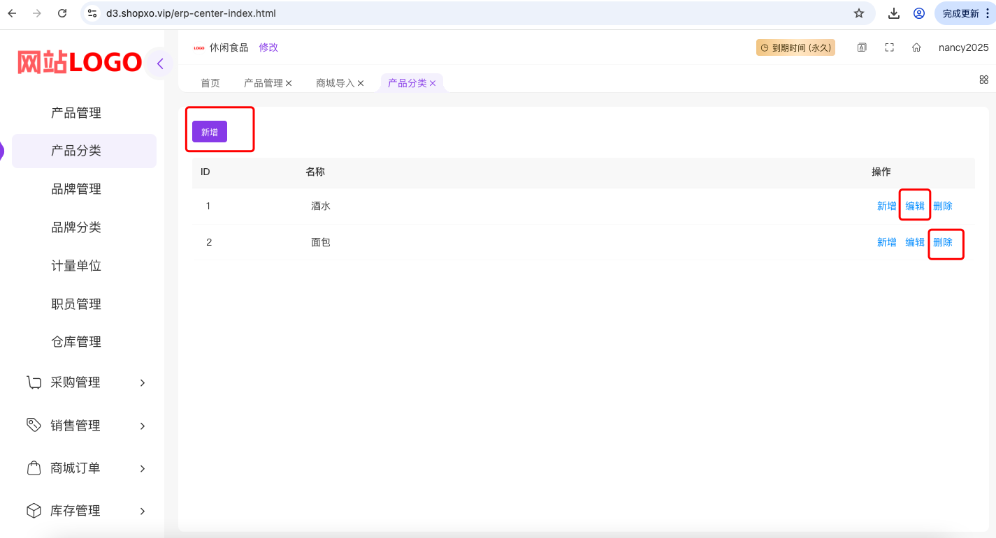This screenshot has width=996, height=538.
Task: Select the 产品分类 tab
Action: point(407,83)
